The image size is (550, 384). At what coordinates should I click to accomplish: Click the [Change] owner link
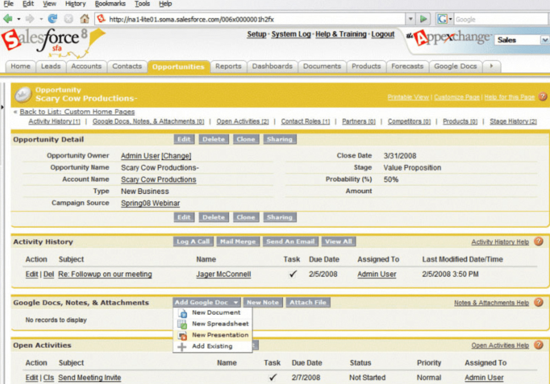pos(176,156)
